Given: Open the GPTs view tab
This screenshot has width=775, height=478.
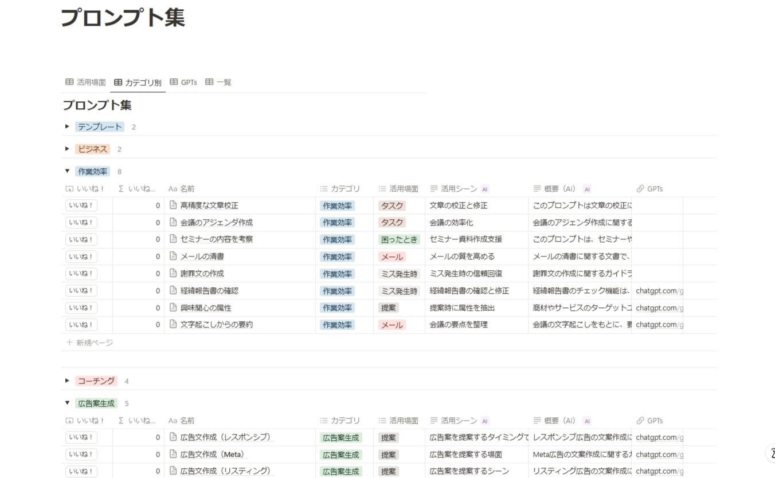Looking at the screenshot, I should (183, 82).
